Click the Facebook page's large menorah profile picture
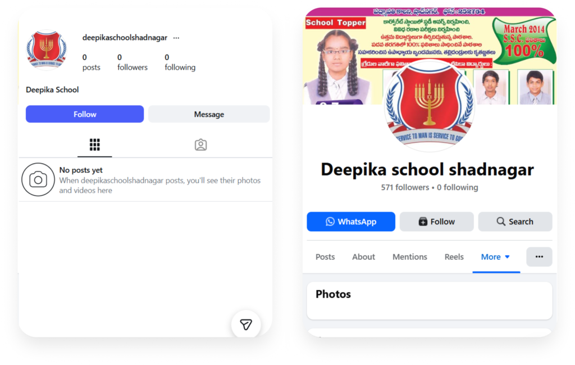 click(x=429, y=106)
